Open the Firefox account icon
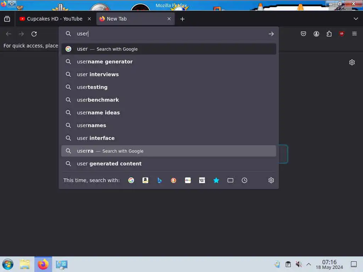The height and width of the screenshot is (272, 363). point(316,34)
